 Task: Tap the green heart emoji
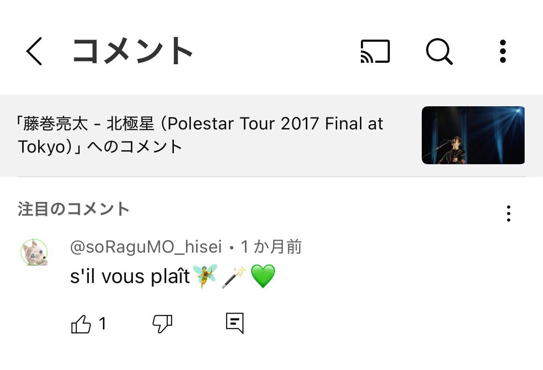[263, 277]
